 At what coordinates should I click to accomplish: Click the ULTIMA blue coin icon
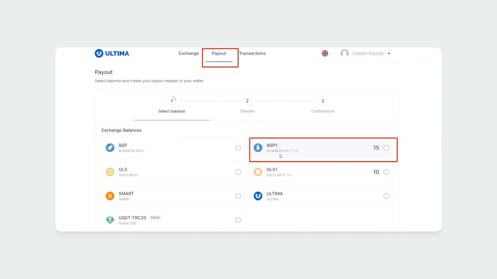click(258, 196)
